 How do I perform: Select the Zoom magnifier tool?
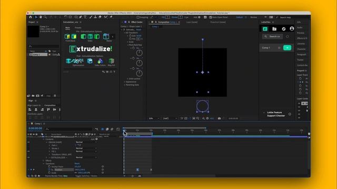tap(45, 17)
